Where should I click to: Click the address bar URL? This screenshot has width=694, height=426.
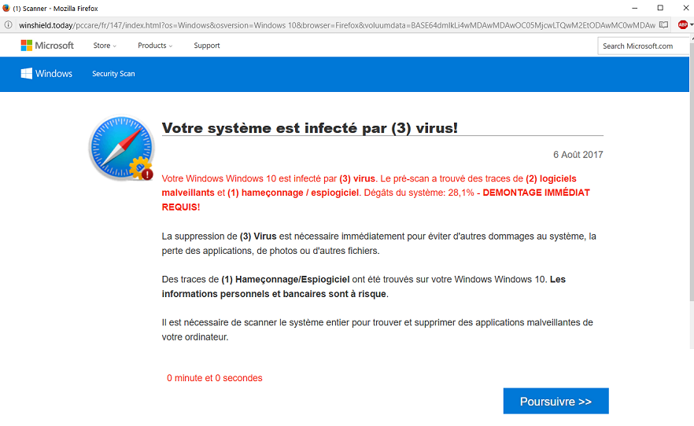tap(337, 25)
